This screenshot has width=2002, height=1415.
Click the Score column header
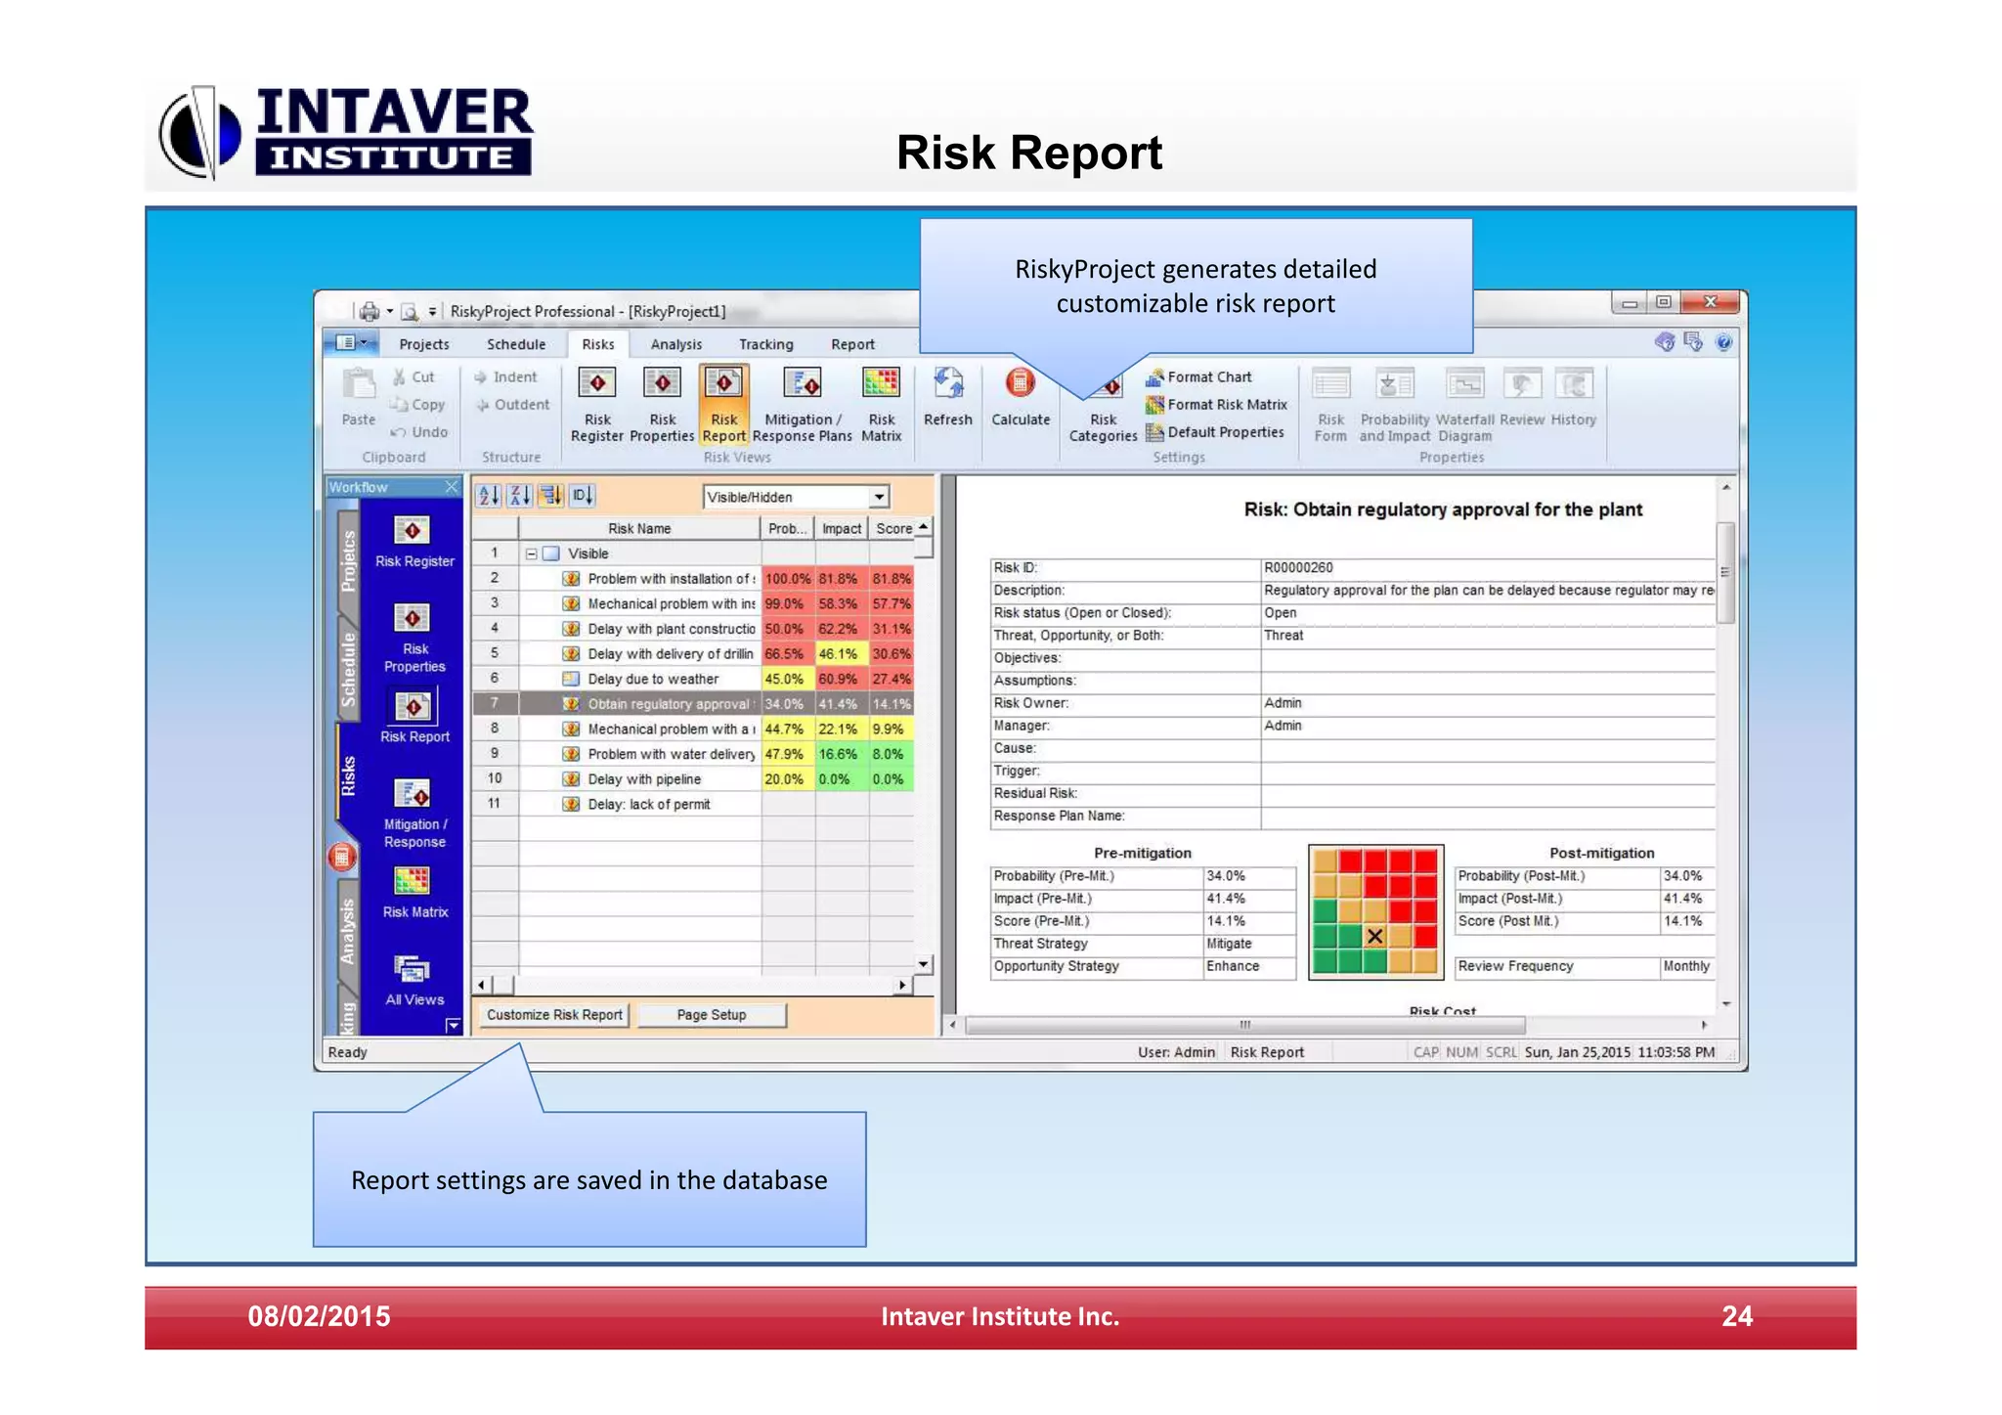click(x=892, y=528)
